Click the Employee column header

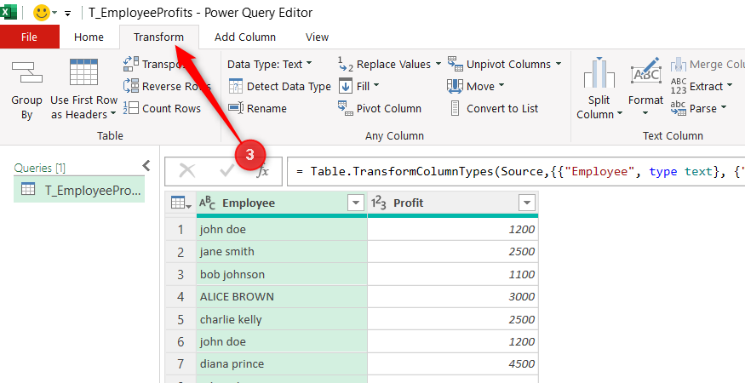coord(282,203)
